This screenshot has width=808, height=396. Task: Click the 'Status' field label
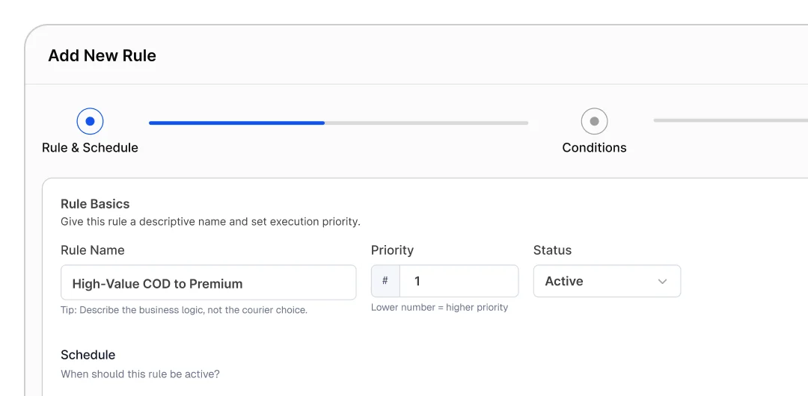552,250
